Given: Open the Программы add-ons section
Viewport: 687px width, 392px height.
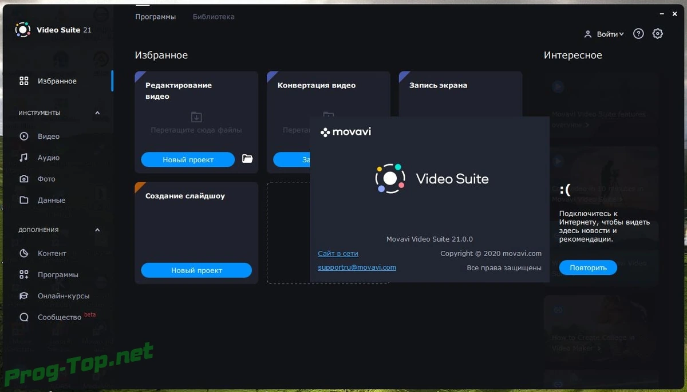Looking at the screenshot, I should [x=57, y=275].
